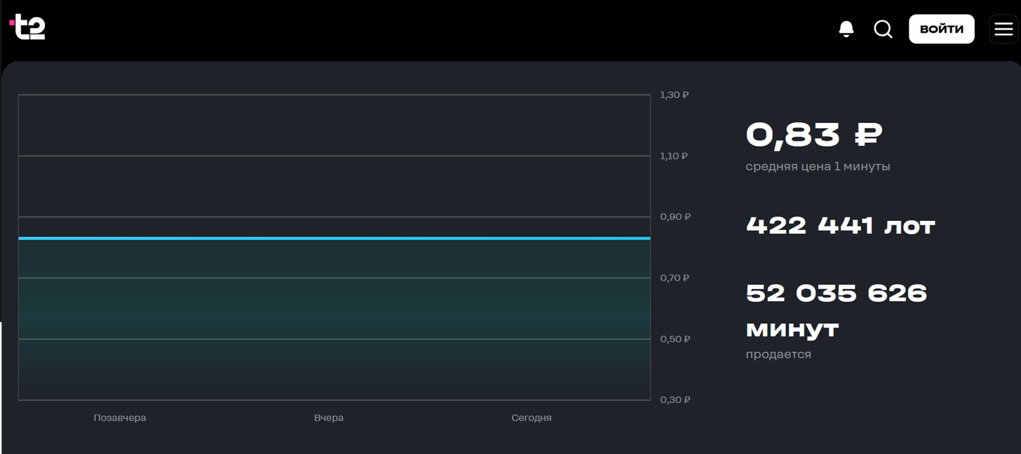1021x454 pixels.
Task: Click the 0,50 ₽ axis value
Action: [675, 339]
